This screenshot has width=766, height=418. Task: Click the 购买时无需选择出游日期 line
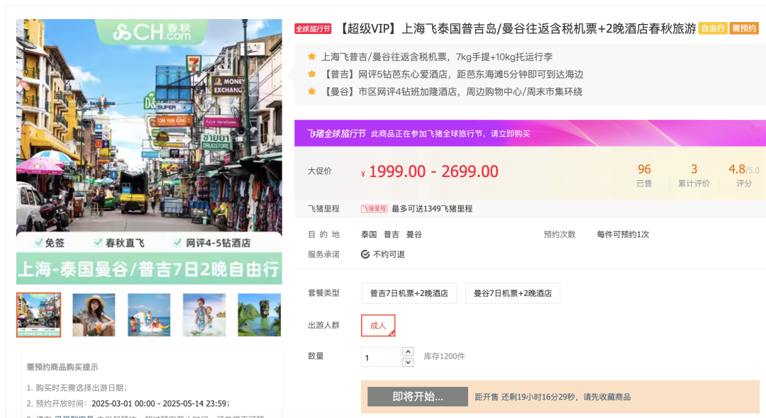[x=77, y=388]
